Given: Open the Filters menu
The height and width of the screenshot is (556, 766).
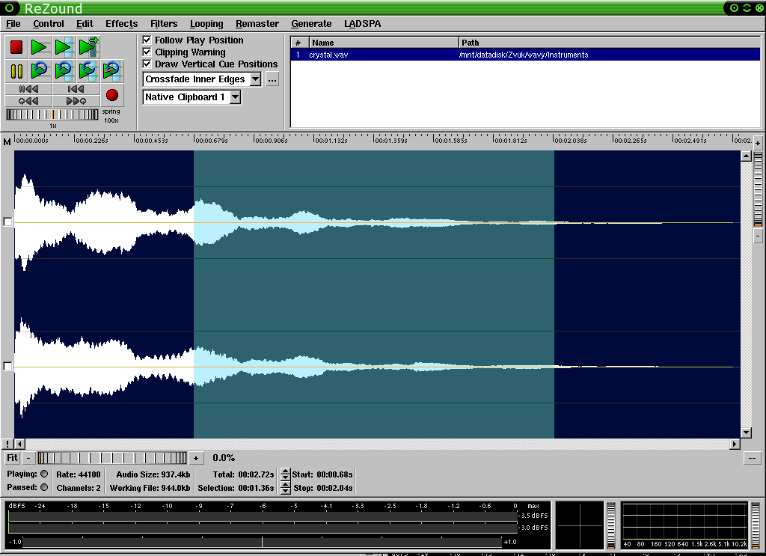Looking at the screenshot, I should coord(164,23).
